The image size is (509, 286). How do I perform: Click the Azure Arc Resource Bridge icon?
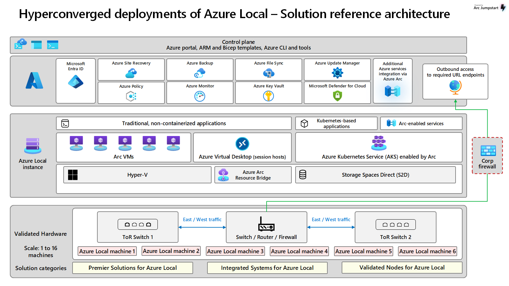coord(223,175)
